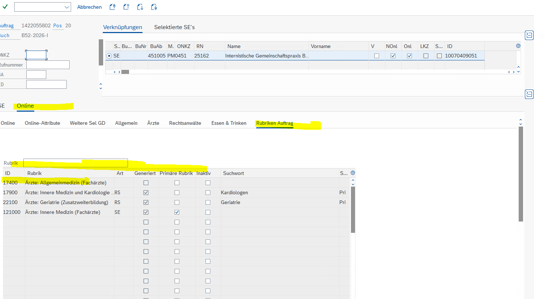Click the Abbrechen button
534x299 pixels.
point(89,7)
